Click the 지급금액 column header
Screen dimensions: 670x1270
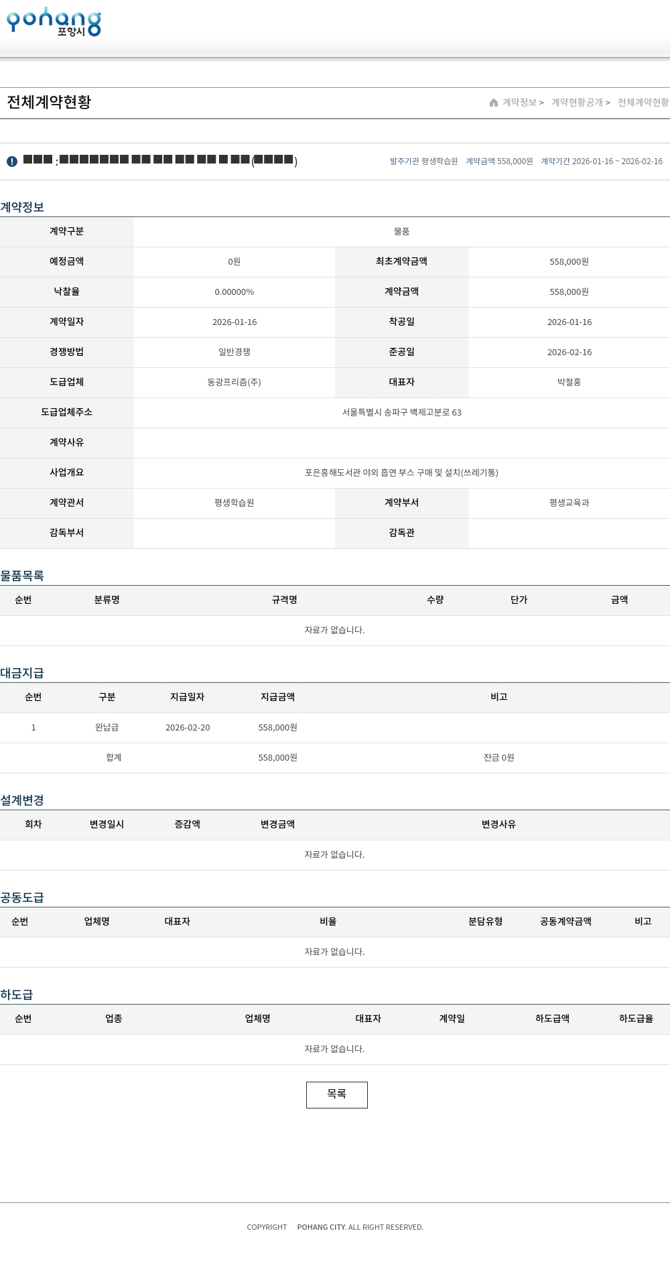click(277, 697)
